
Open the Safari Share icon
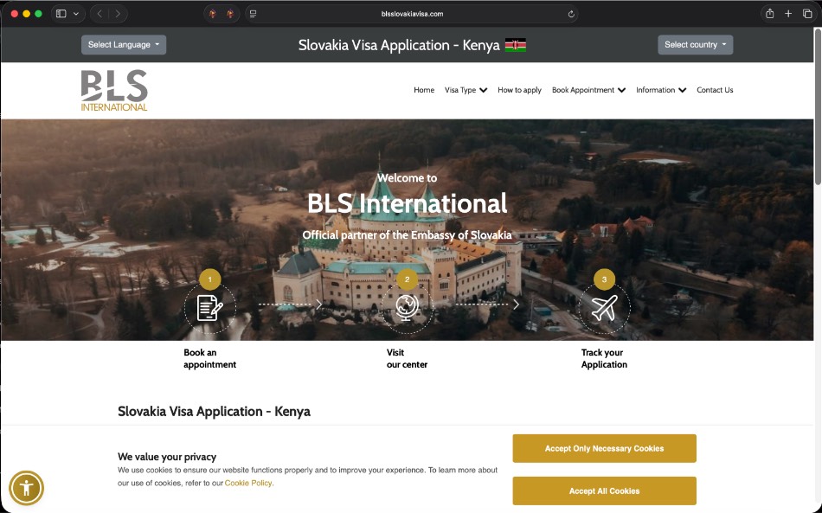[769, 14]
